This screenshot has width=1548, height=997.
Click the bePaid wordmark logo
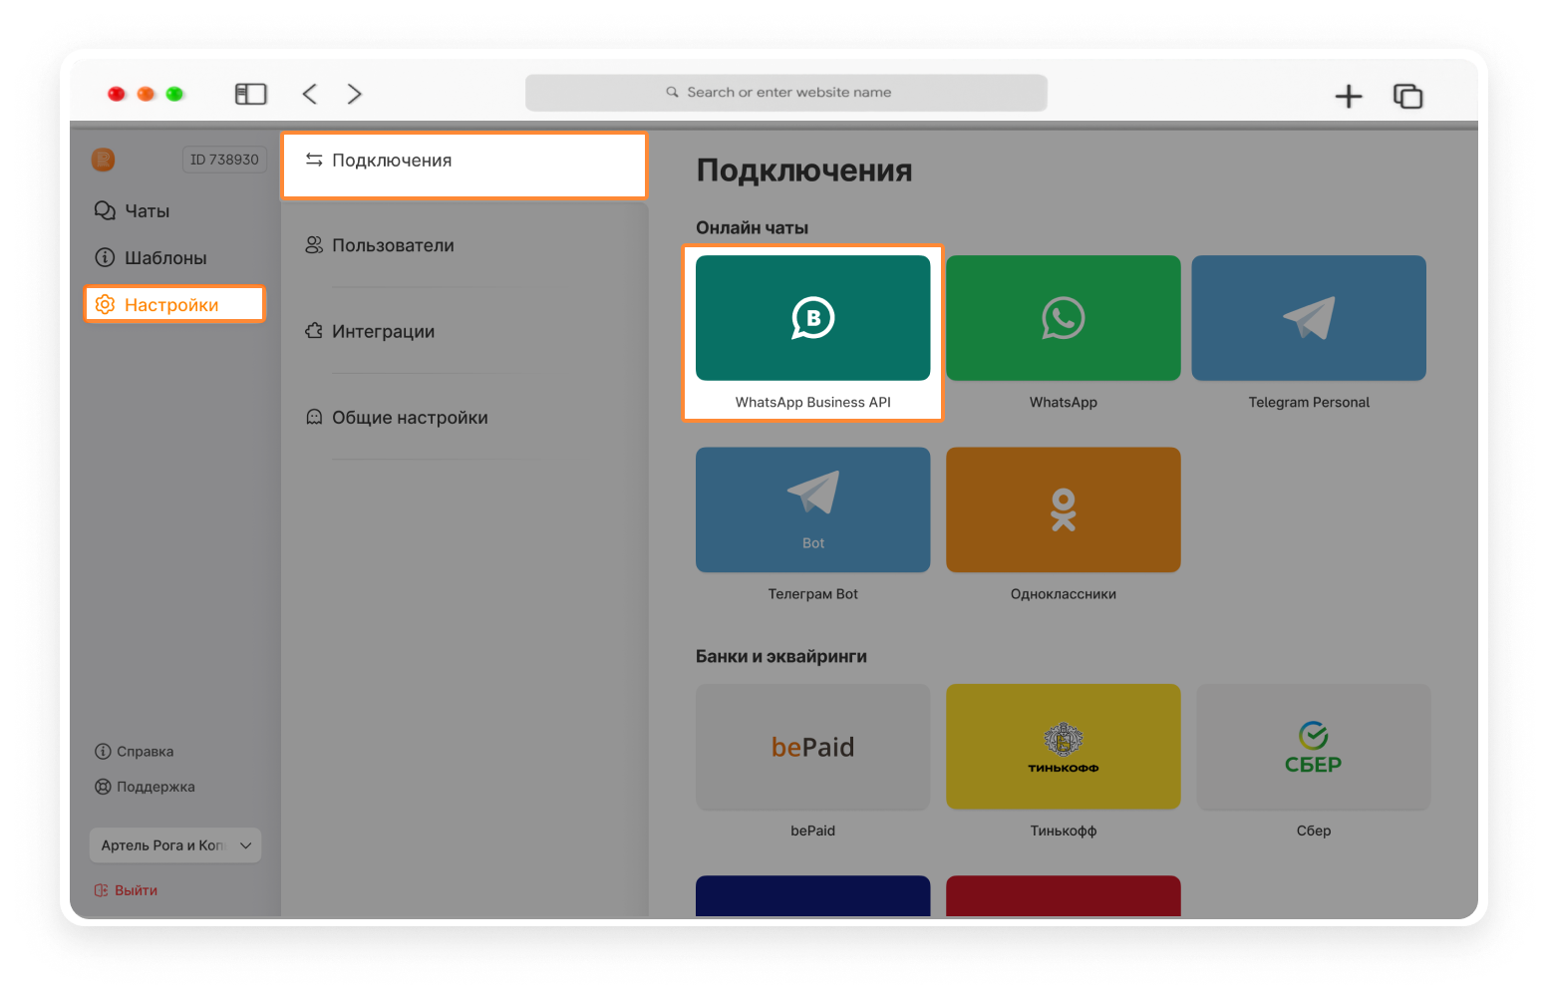[x=812, y=747]
